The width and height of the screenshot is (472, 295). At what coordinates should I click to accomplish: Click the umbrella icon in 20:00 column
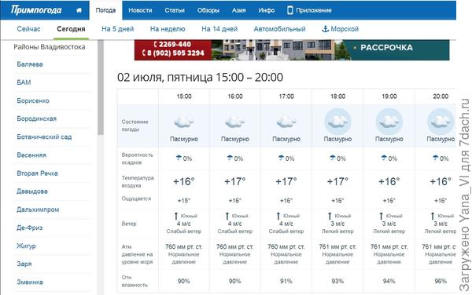tap(436, 158)
